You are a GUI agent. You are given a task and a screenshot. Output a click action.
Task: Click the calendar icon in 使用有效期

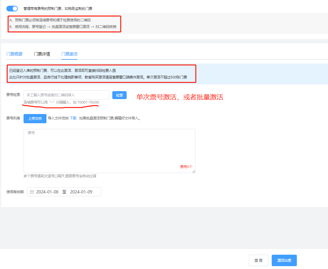click(x=32, y=192)
